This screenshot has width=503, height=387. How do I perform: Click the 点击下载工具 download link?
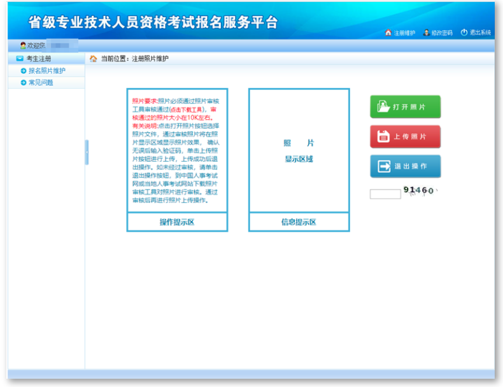click(x=188, y=109)
